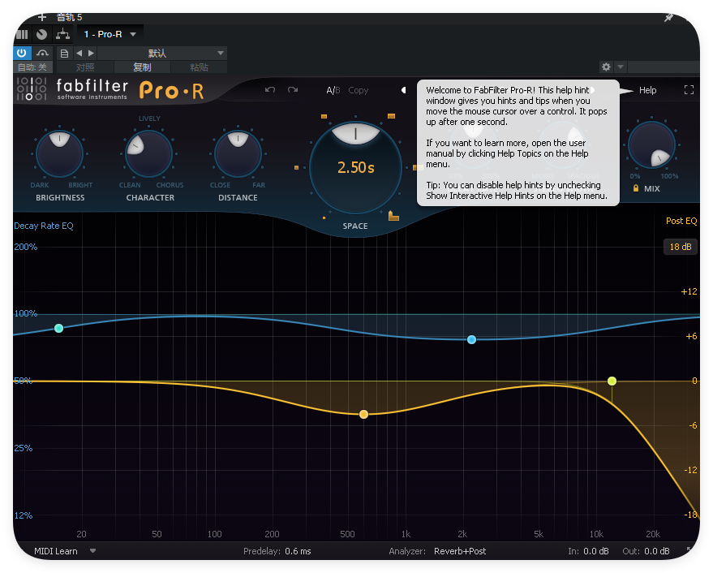Open the 18 dB range selector
This screenshot has width=713, height=573.
pos(681,247)
